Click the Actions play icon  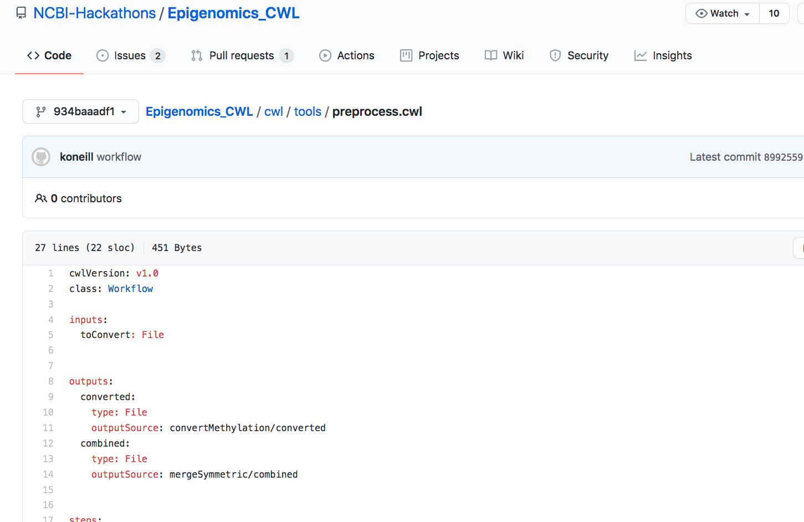(325, 55)
